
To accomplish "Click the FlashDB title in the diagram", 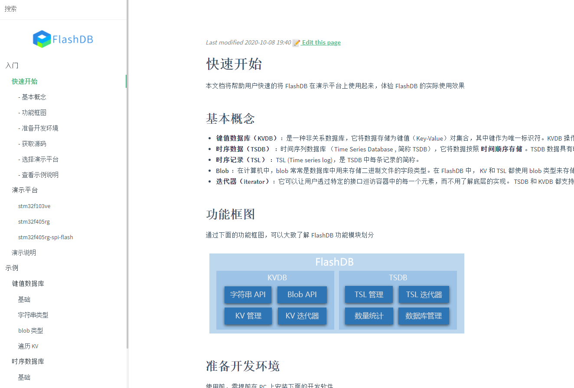I will [x=334, y=262].
